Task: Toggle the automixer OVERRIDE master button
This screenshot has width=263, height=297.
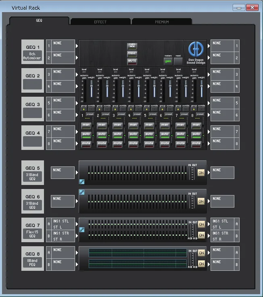Action: (132, 46)
